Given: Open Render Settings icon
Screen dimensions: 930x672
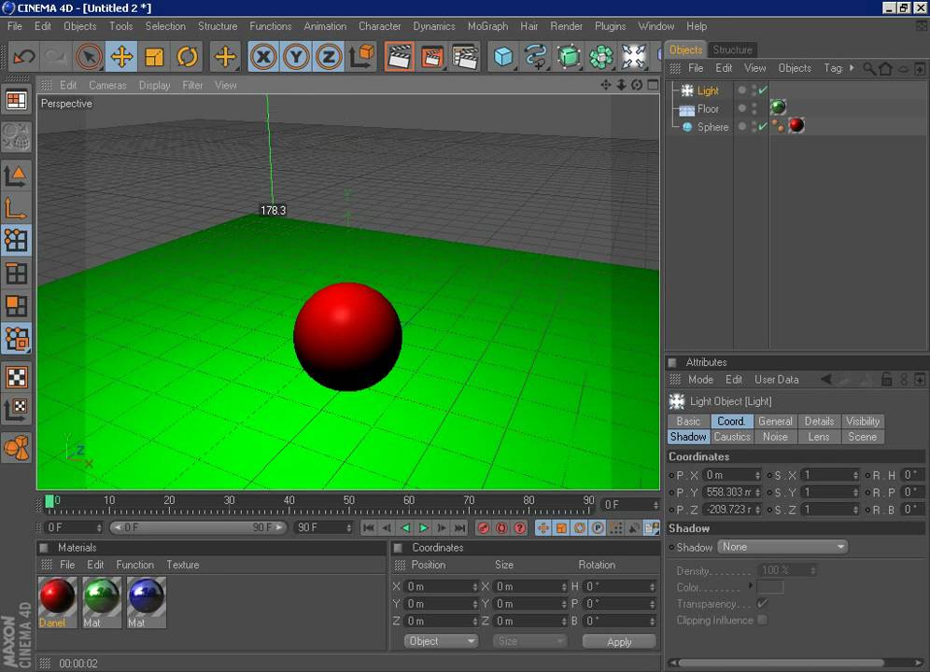Looking at the screenshot, I should point(465,57).
